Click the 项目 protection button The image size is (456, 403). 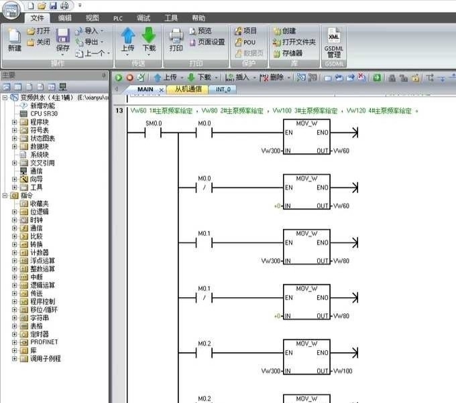246,31
